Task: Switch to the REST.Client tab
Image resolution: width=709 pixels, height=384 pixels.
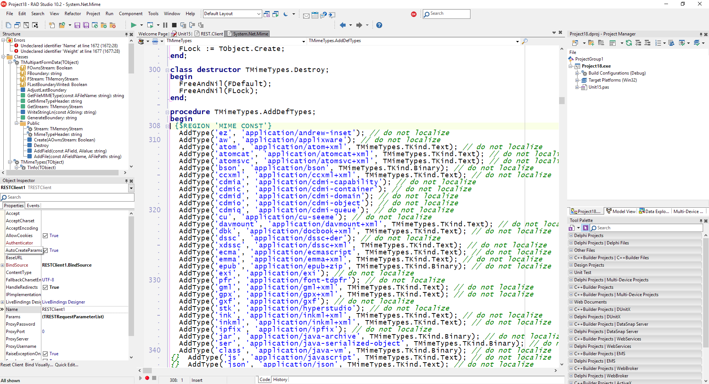Action: 209,34
